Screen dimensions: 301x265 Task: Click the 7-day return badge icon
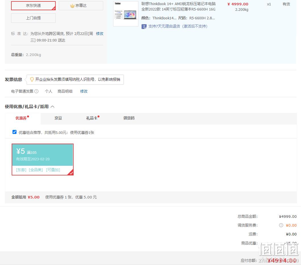[144, 26]
